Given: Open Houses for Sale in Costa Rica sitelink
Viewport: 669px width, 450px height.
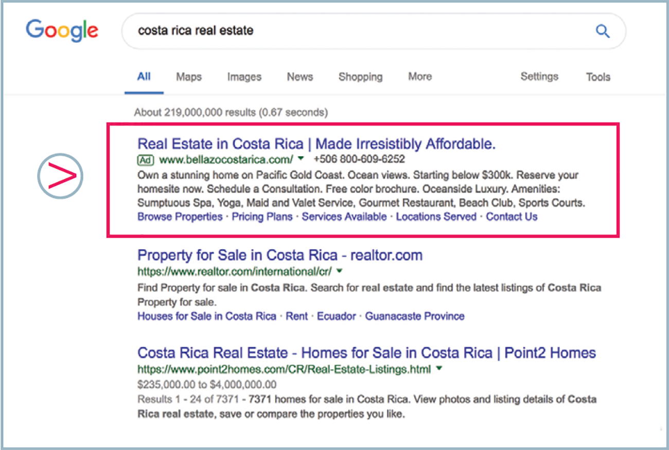Looking at the screenshot, I should point(207,316).
